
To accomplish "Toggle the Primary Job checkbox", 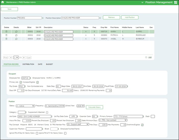I will pos(21,82).
